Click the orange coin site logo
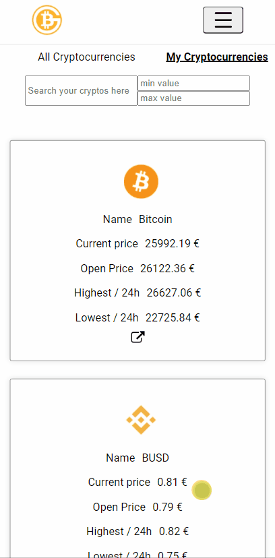Screen dimensions: 275x558 (x=47, y=20)
